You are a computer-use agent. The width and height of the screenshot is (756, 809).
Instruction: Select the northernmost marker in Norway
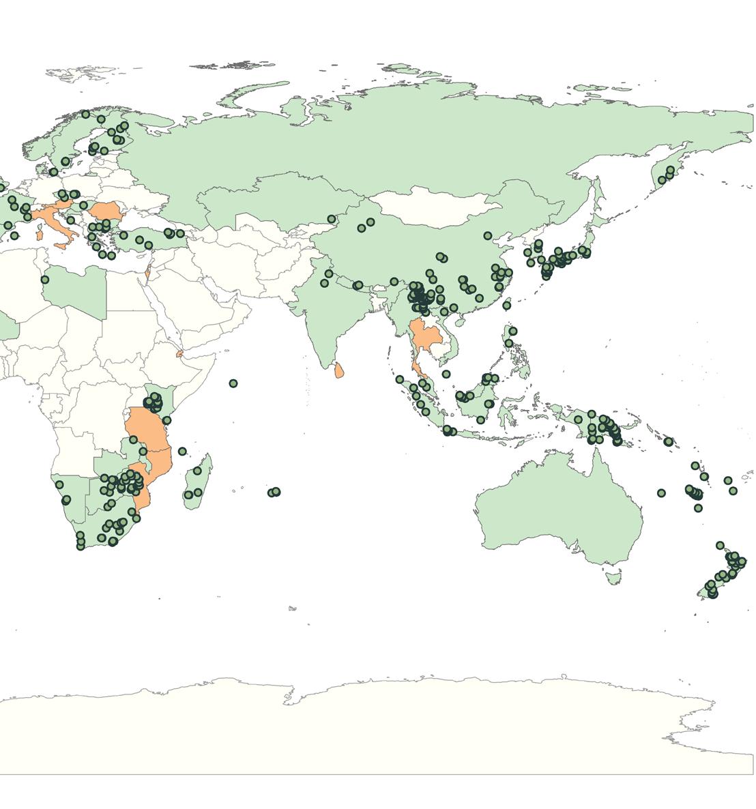(x=86, y=114)
